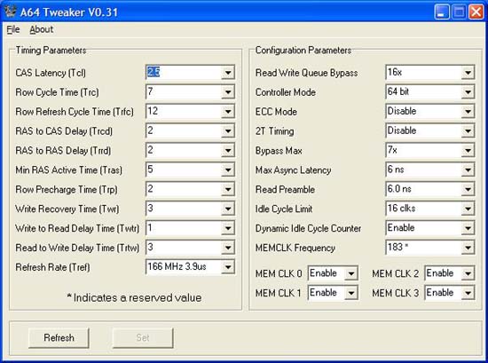
Task: Expand the MEMCLK Frequency dropdown
Action: click(x=468, y=248)
